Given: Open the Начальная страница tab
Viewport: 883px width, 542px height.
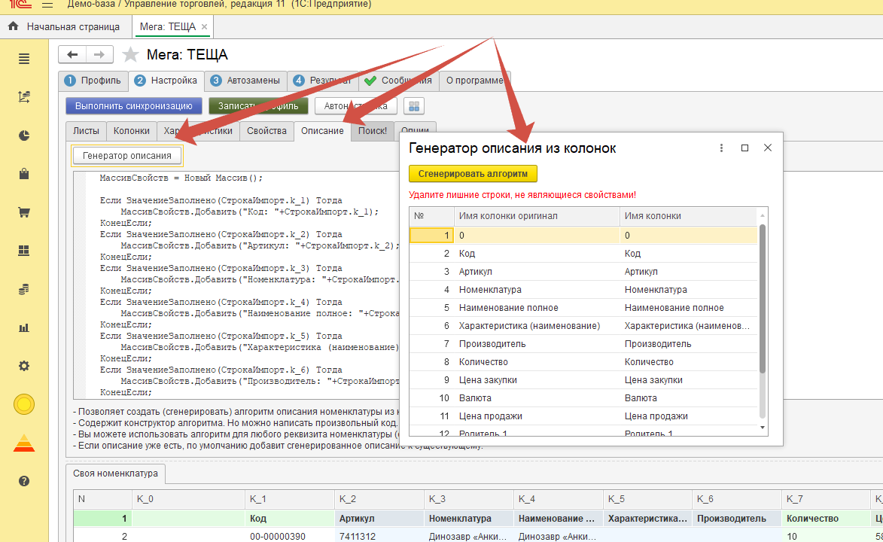Looking at the screenshot, I should click(x=65, y=26).
